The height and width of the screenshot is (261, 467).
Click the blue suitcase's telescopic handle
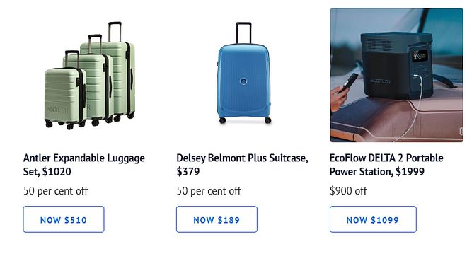coord(243,33)
